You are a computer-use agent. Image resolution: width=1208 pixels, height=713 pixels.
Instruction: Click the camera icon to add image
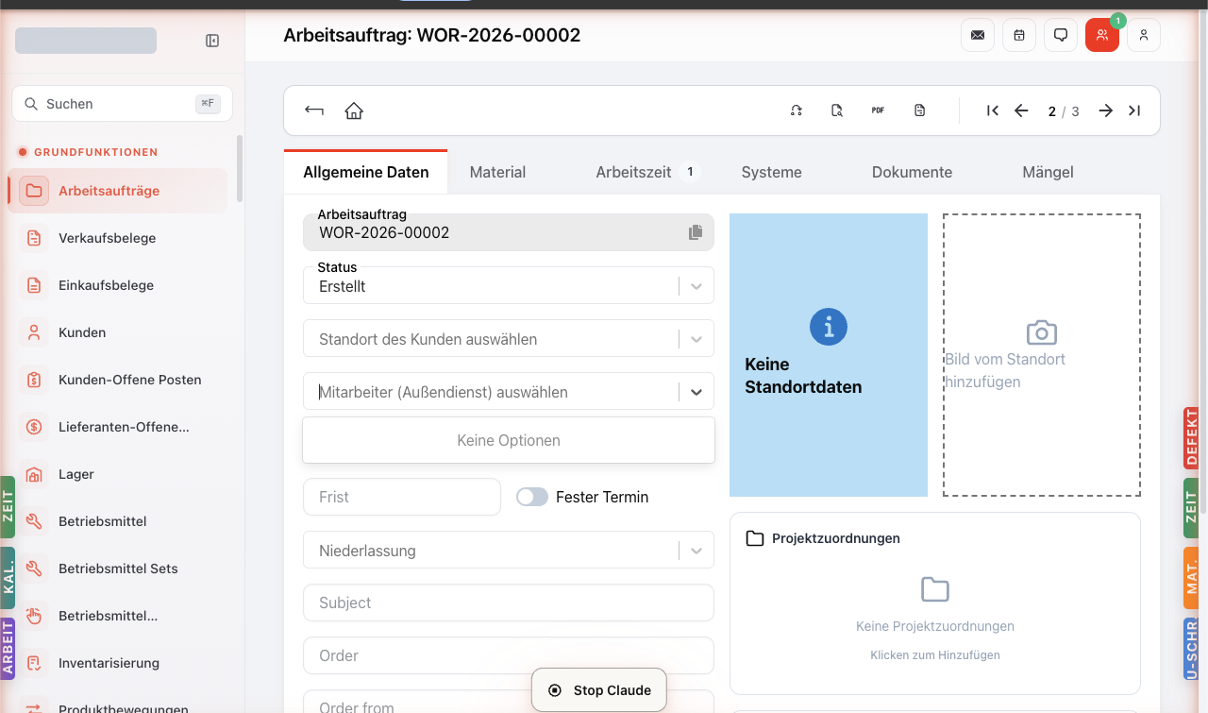pyautogui.click(x=1042, y=332)
